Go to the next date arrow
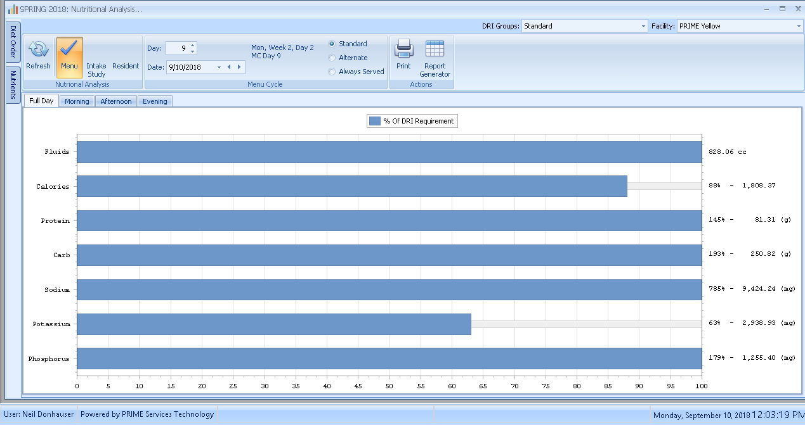 [239, 67]
